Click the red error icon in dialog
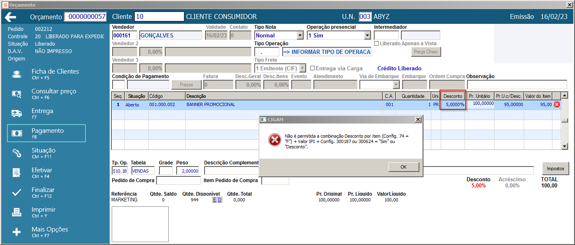The width and height of the screenshot is (575, 245). 274,140
